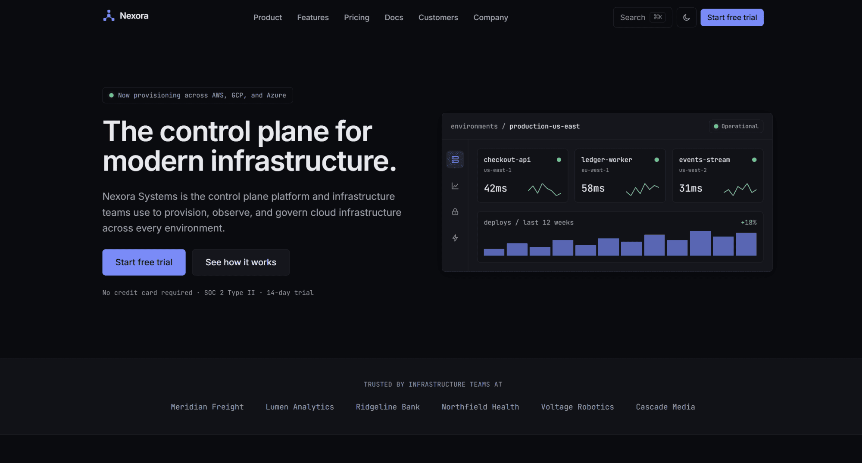Open the checkout-api service card
The width and height of the screenshot is (862, 463).
[x=522, y=176]
